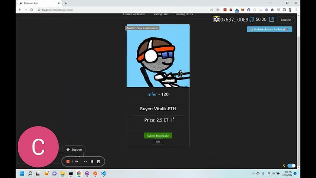Open the clock and date flyout
This screenshot has width=316, height=178.
[x=287, y=173]
